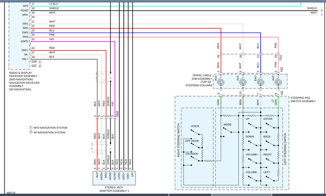326x196 pixels.
Task: Click the UDO+ pin on the stereo jack
Action: [124, 176]
